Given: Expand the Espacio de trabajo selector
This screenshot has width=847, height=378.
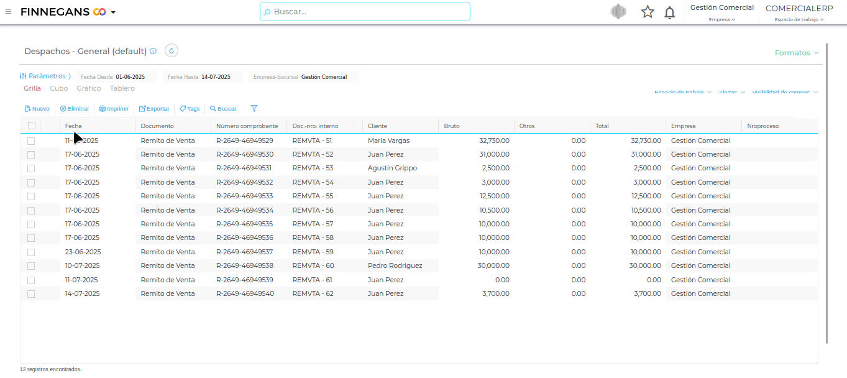Looking at the screenshot, I should pos(799,19).
